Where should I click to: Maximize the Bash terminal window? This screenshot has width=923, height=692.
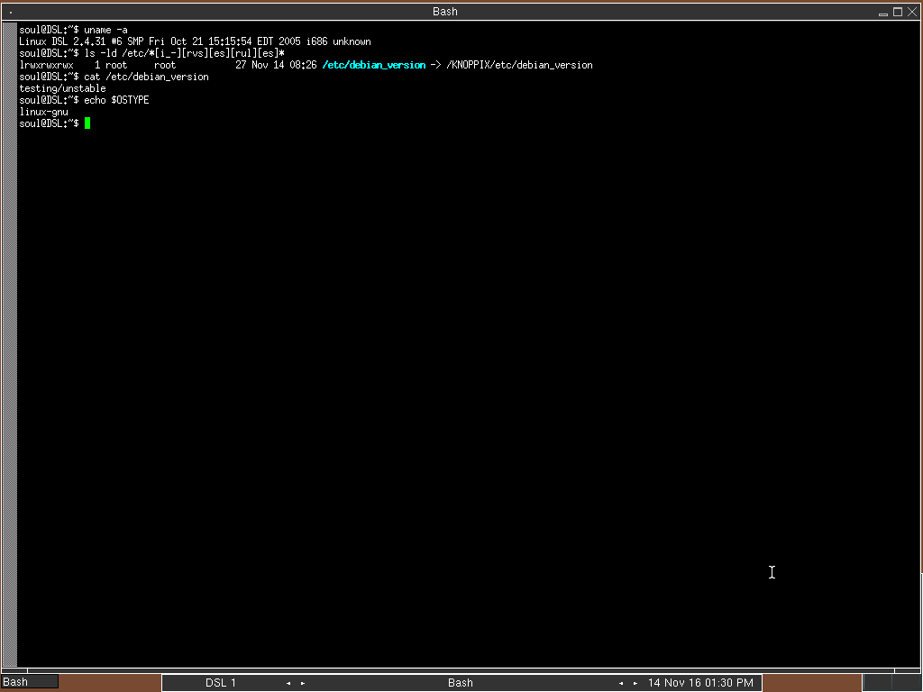point(898,12)
